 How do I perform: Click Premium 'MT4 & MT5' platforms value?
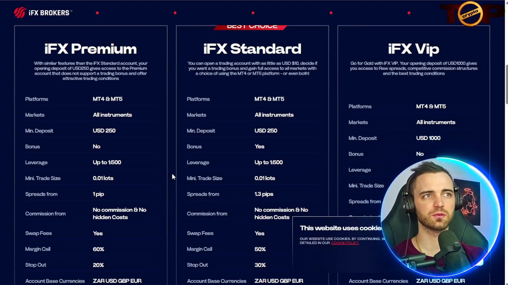pyautogui.click(x=107, y=99)
